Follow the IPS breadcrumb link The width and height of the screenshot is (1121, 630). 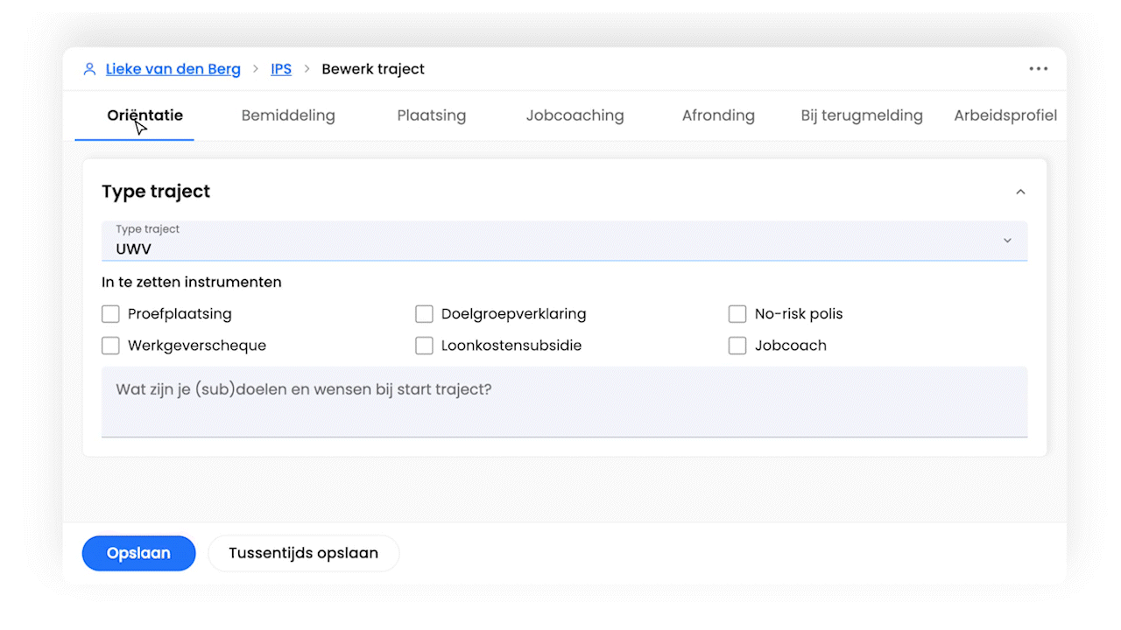click(x=281, y=69)
